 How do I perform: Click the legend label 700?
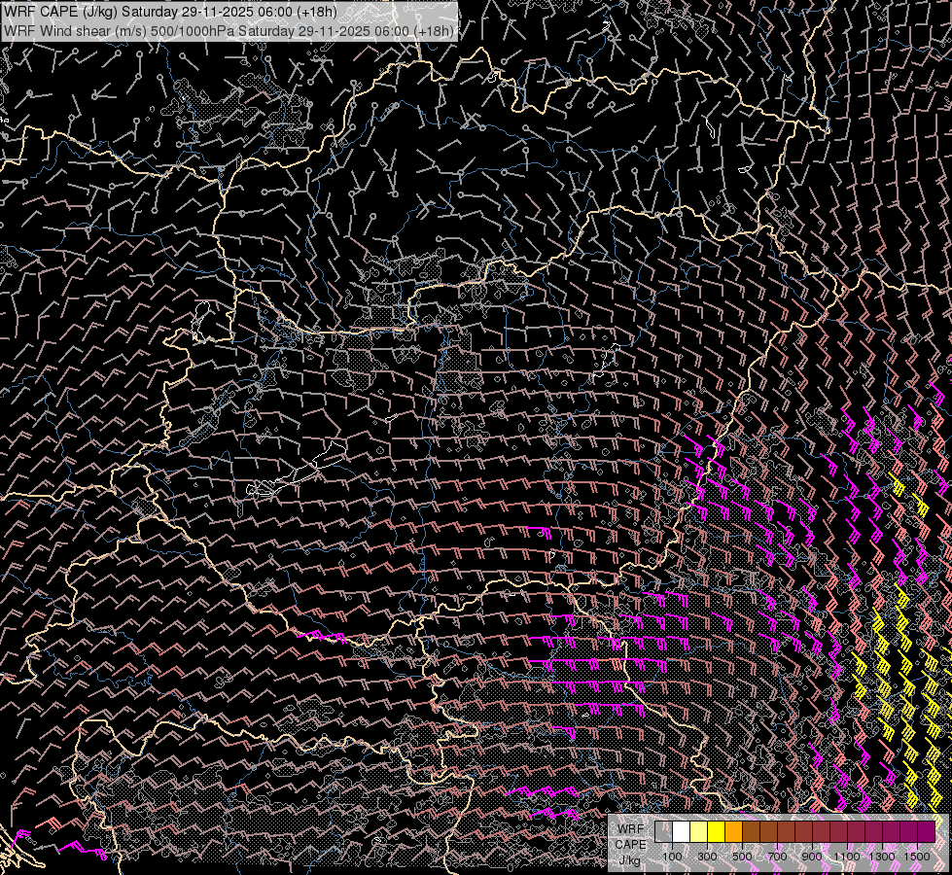pyautogui.click(x=777, y=857)
